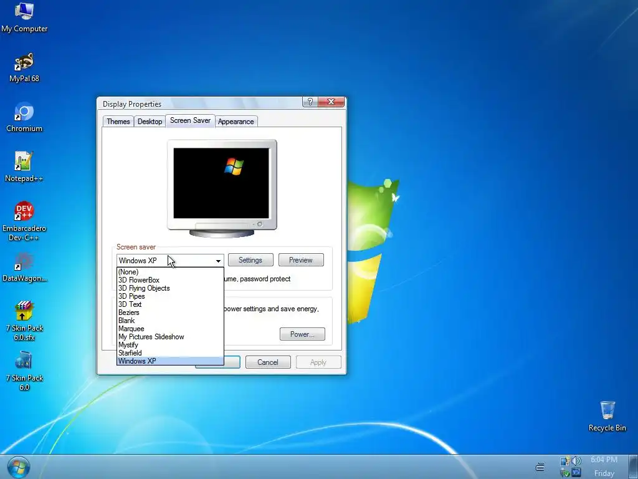The width and height of the screenshot is (638, 479).
Task: Open the Start menu orb
Action: pyautogui.click(x=18, y=467)
